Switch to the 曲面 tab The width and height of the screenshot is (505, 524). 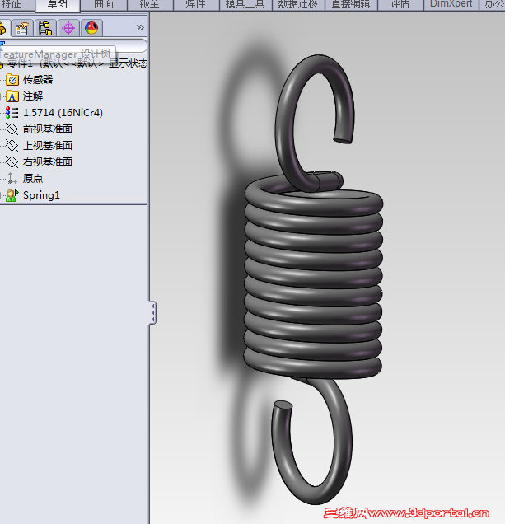click(x=104, y=5)
